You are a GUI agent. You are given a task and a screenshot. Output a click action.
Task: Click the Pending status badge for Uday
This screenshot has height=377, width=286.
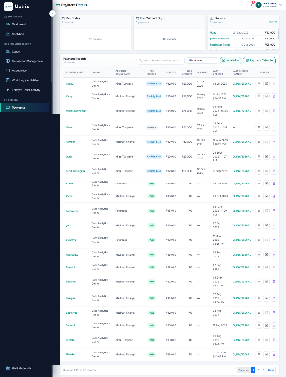[152, 127]
